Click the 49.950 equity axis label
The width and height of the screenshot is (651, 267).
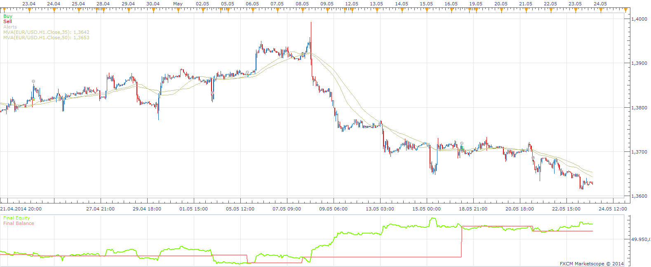641,239
